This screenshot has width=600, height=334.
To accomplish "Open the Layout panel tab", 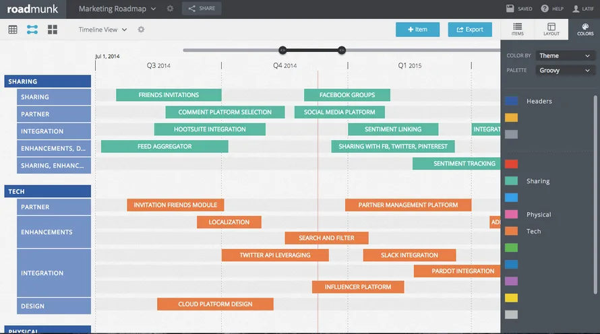I will pyautogui.click(x=551, y=29).
